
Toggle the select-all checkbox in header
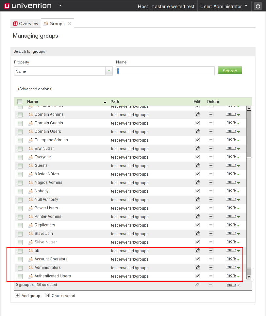tap(20, 102)
